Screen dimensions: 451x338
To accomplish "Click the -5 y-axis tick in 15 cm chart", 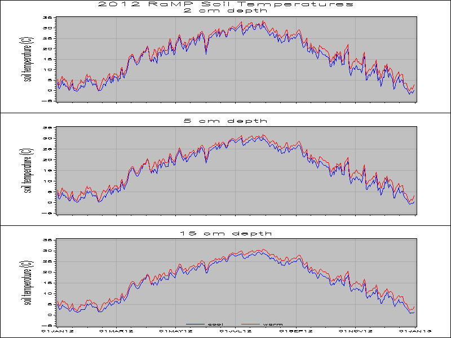I will click(x=49, y=325).
